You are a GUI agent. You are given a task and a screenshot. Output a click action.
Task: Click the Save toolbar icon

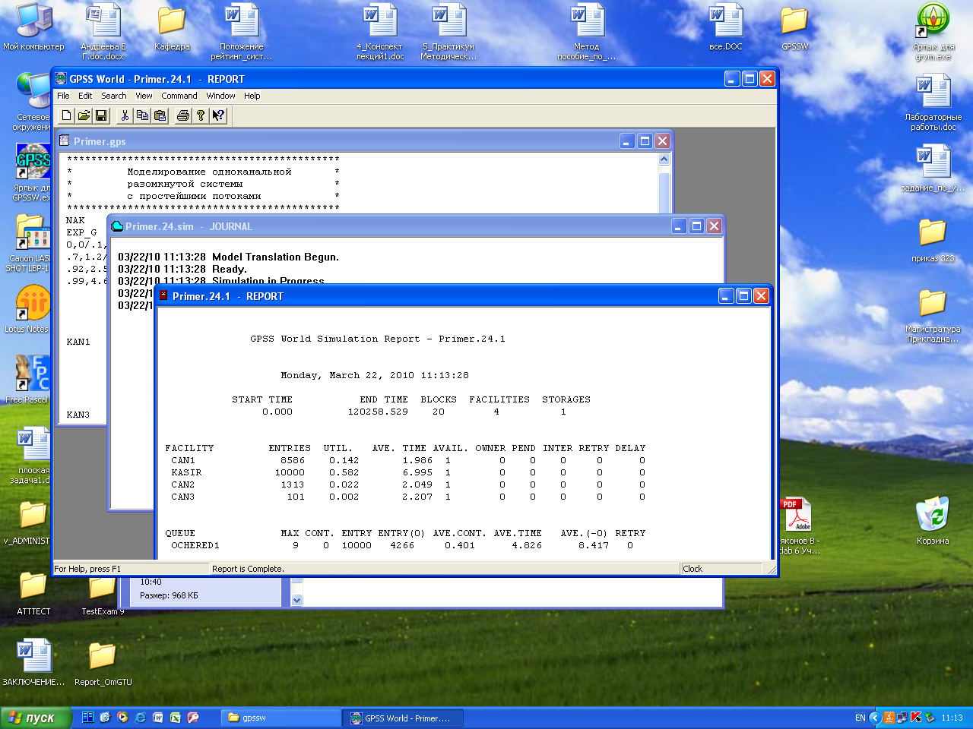(101, 115)
